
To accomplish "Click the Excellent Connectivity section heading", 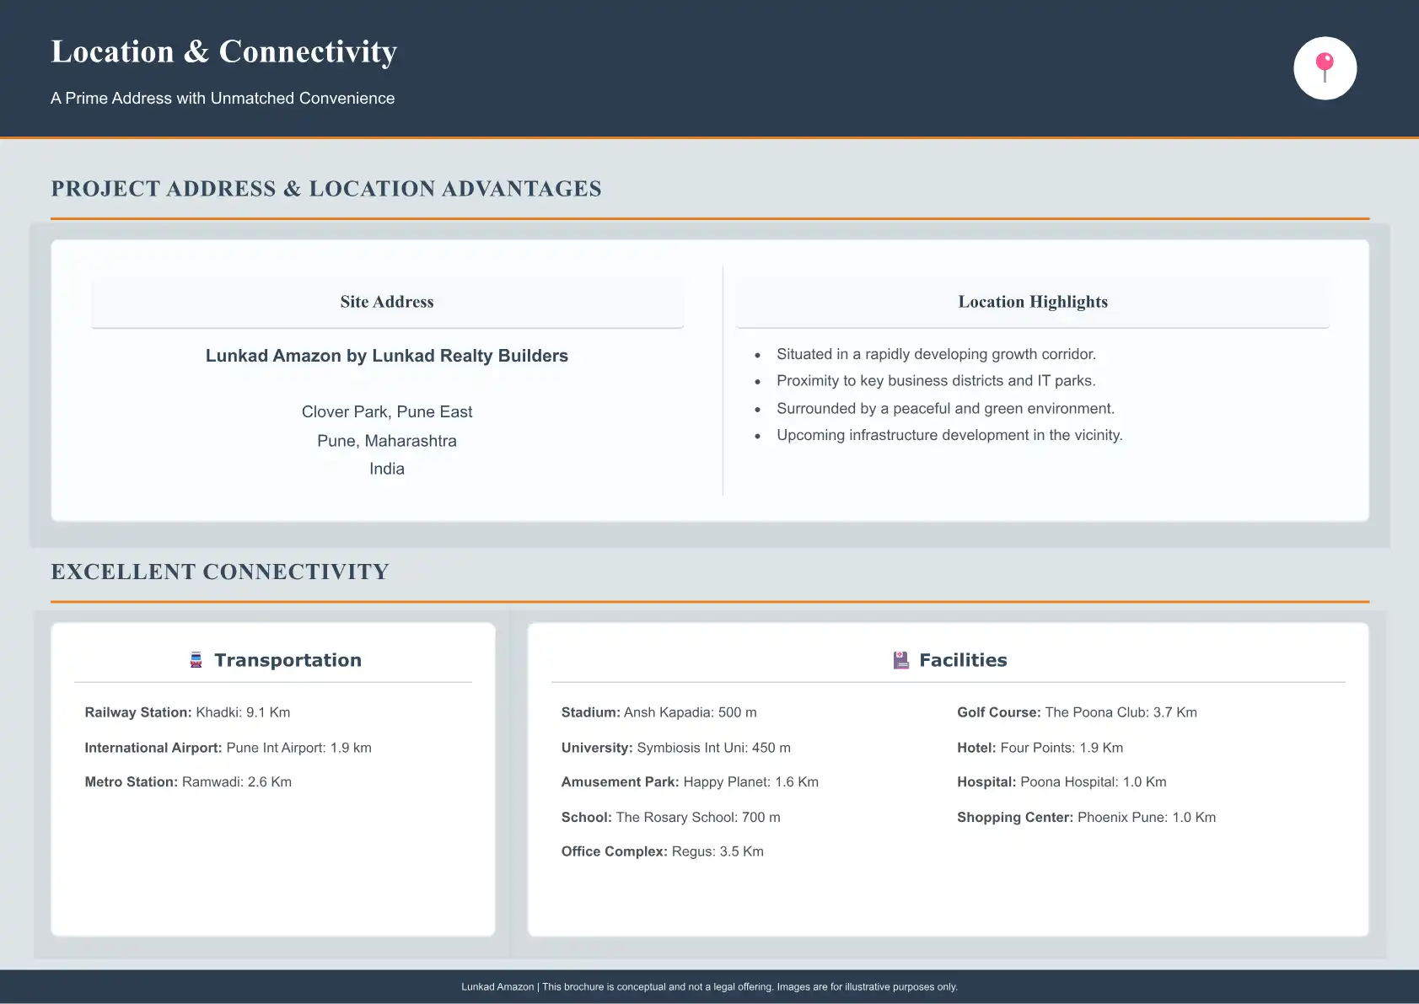I will click(x=220, y=572).
